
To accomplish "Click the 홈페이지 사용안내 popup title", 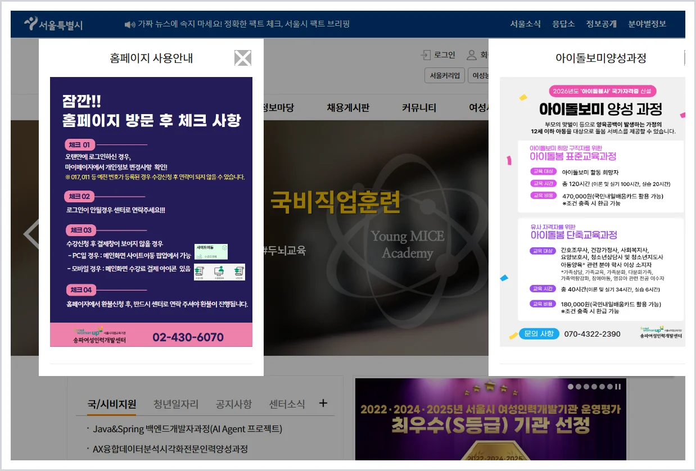I will click(x=151, y=58).
